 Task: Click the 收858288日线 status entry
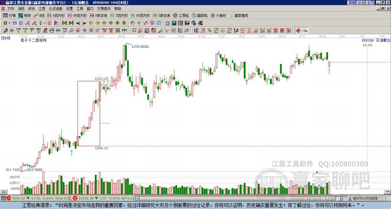pos(365,199)
